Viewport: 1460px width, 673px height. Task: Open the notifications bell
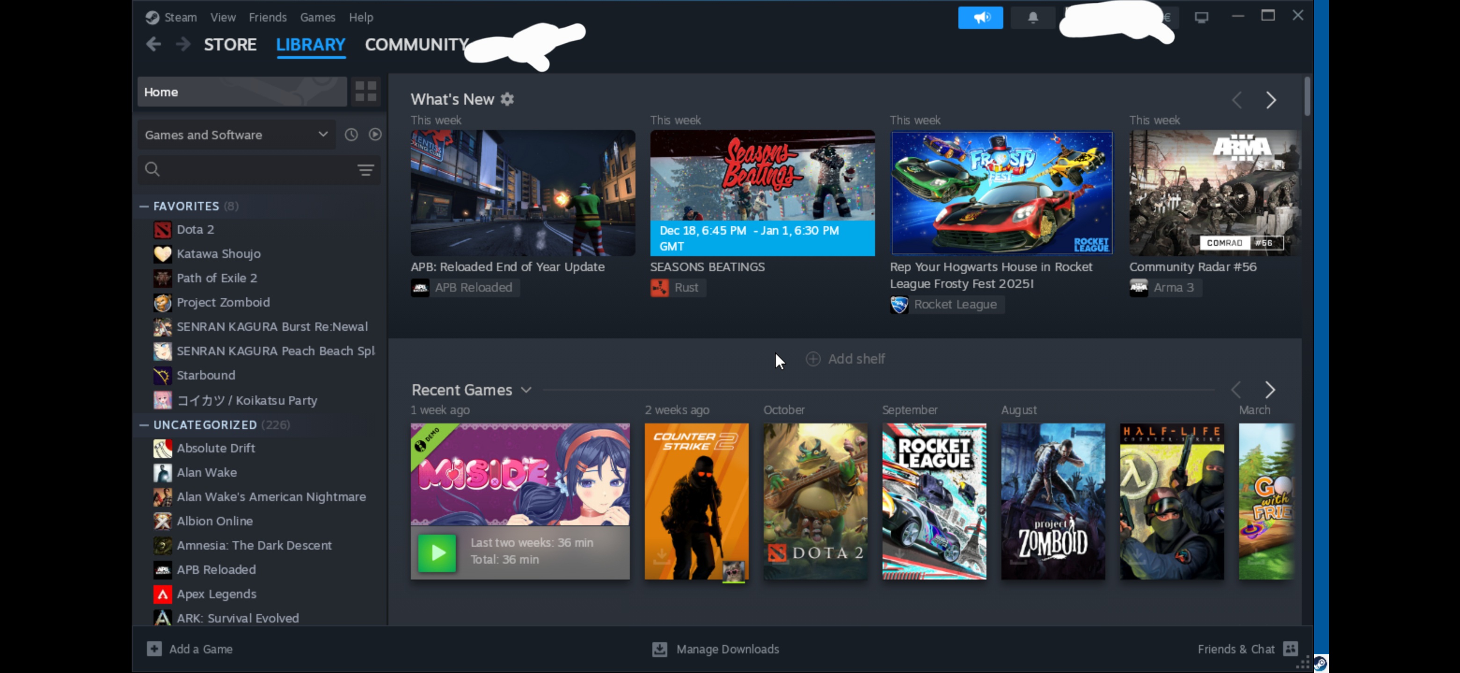click(1033, 17)
